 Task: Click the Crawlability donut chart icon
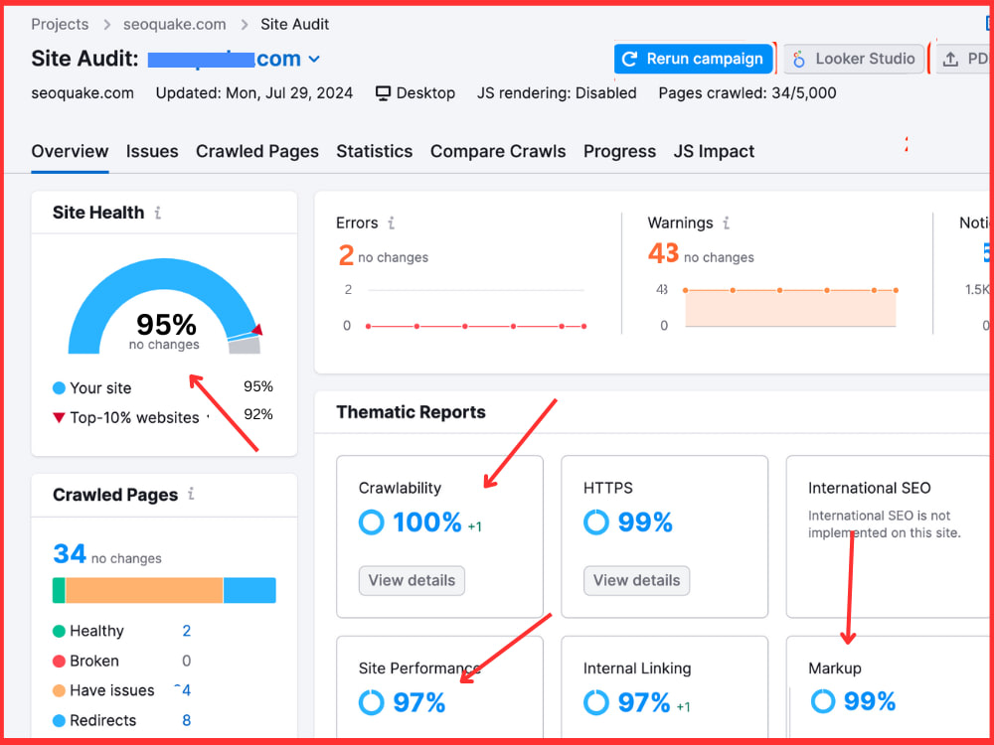(372, 522)
